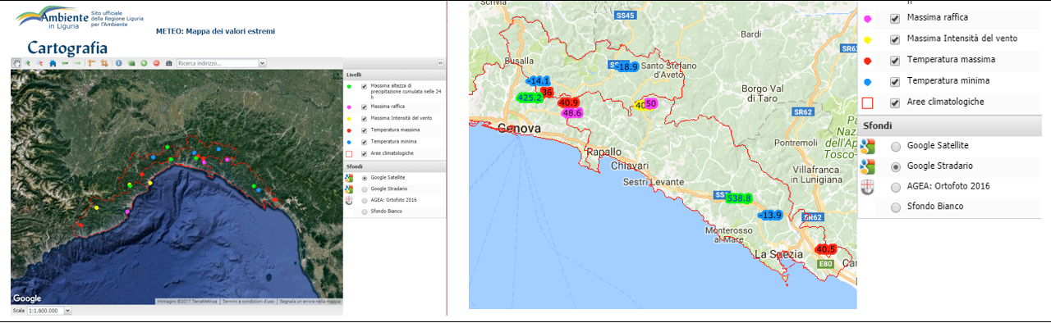Select the pan hand tool

16,63
